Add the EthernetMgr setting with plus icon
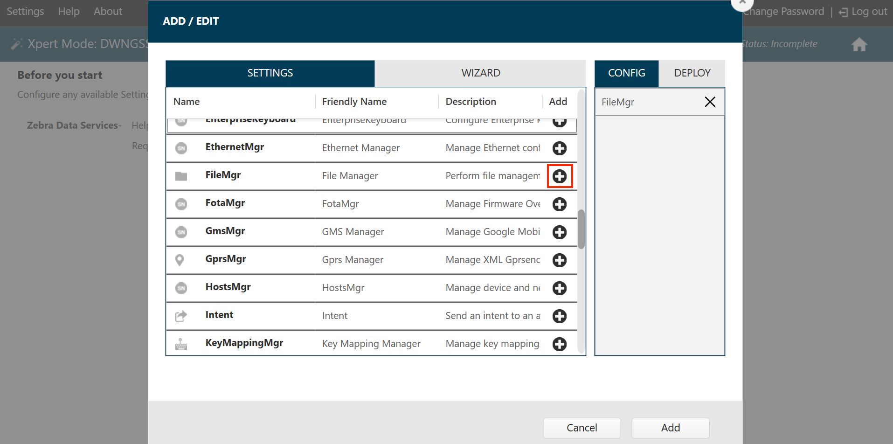Viewport: 893px width, 444px height. point(559,148)
